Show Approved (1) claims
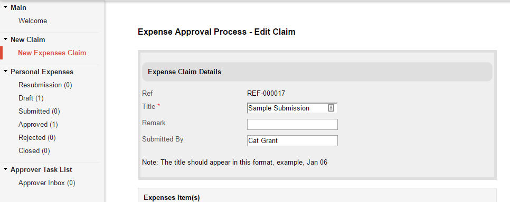The height and width of the screenshot is (202, 510). [38, 125]
